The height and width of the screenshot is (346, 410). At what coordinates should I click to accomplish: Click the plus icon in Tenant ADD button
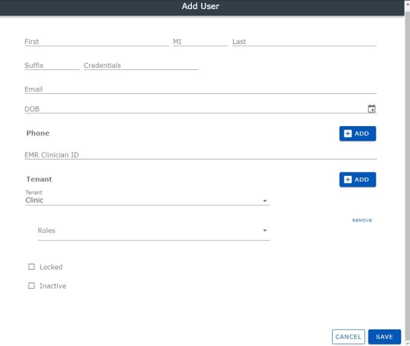coord(348,179)
